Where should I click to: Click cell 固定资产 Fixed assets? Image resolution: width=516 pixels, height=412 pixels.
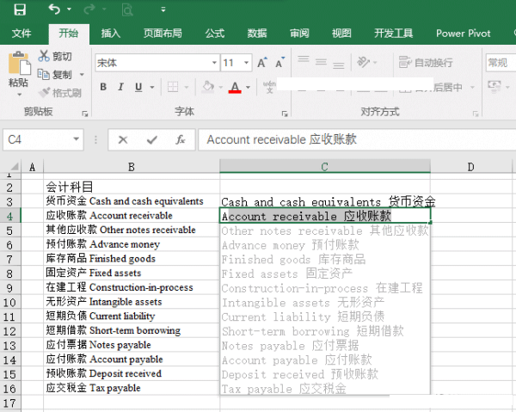click(132, 274)
